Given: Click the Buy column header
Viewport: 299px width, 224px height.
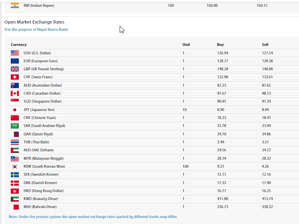Looking at the screenshot, I should point(220,45).
